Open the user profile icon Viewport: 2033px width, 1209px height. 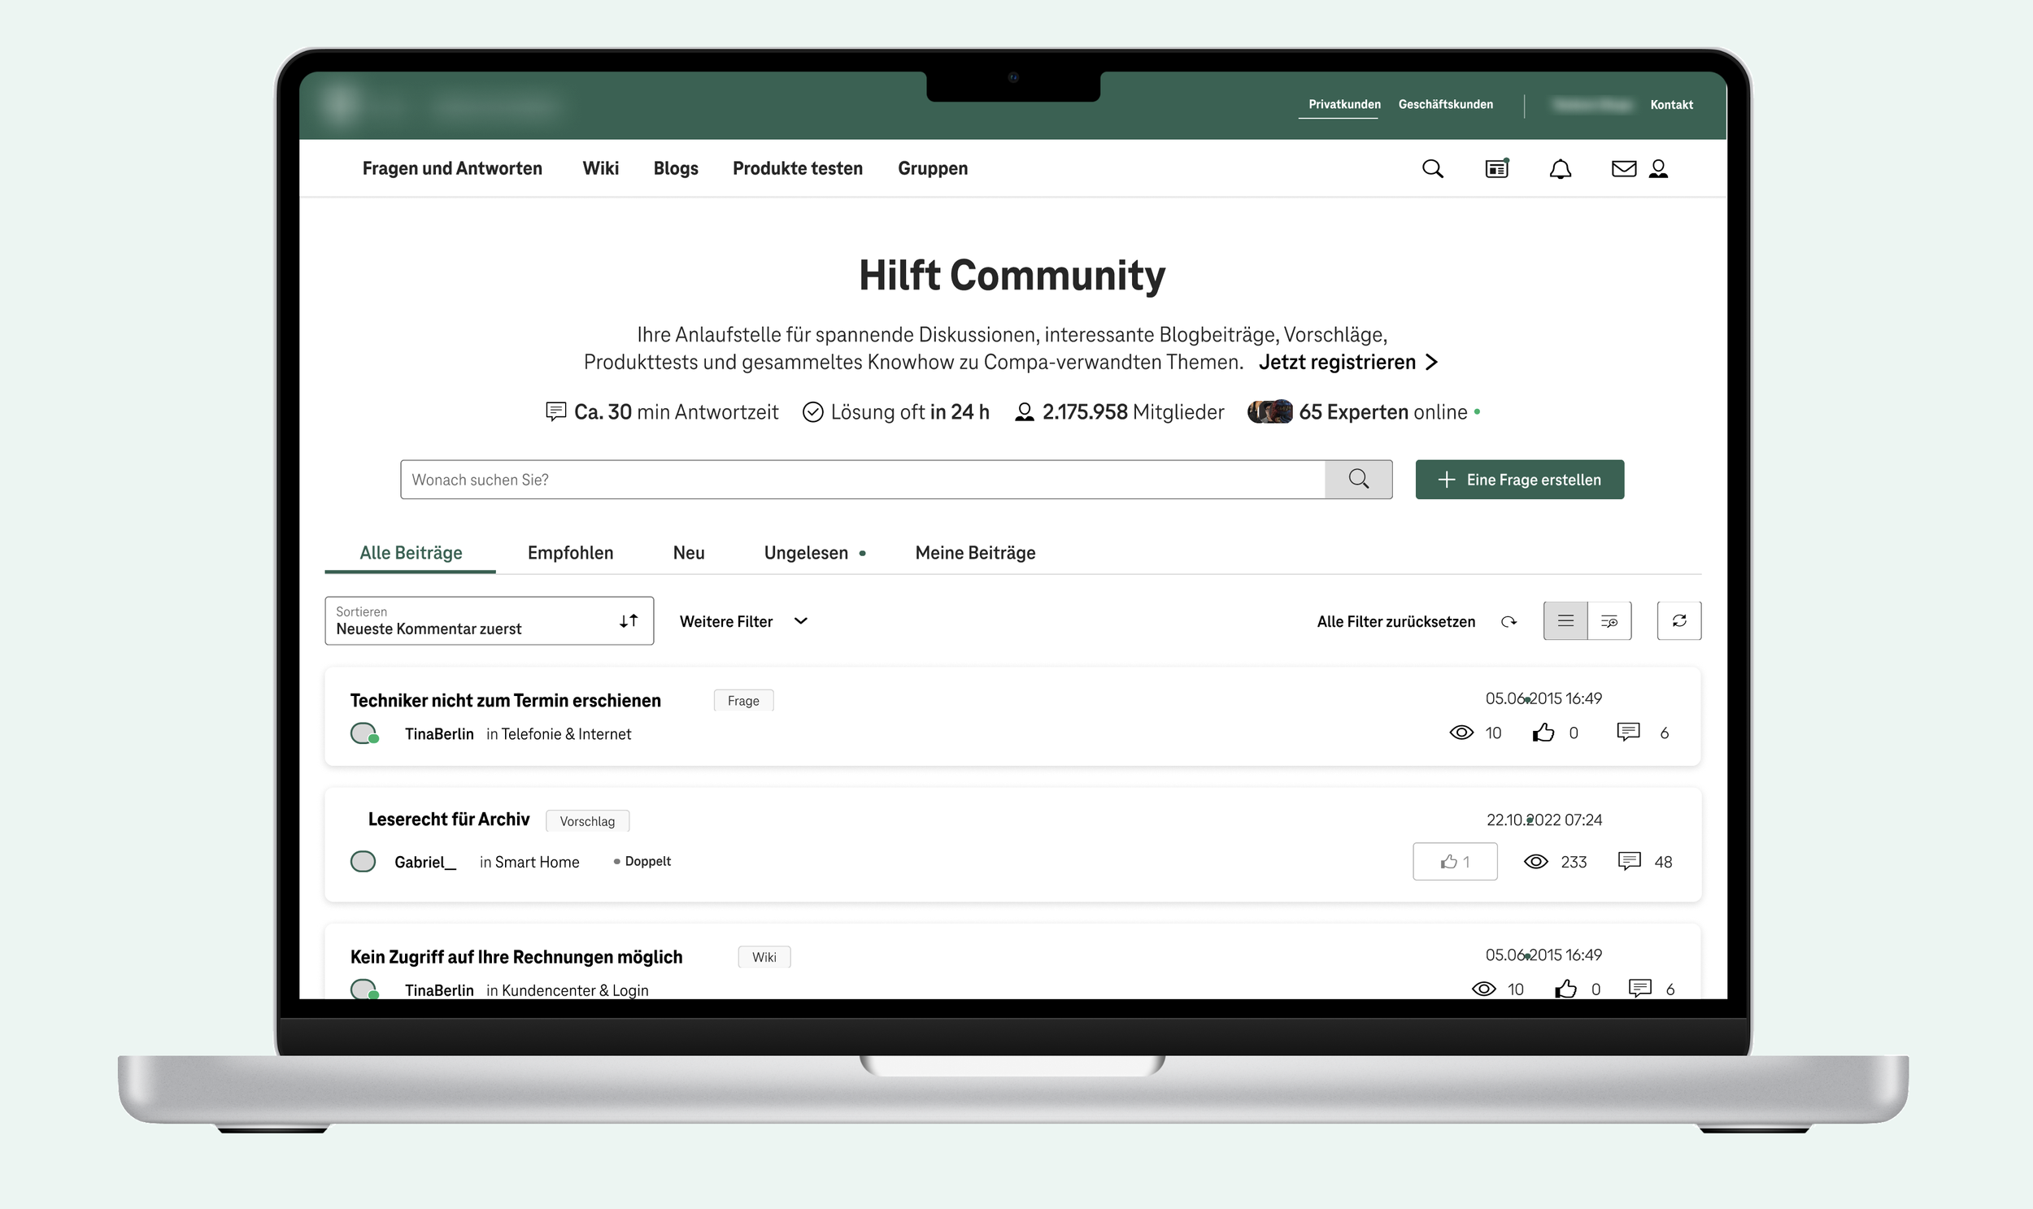click(x=1658, y=168)
